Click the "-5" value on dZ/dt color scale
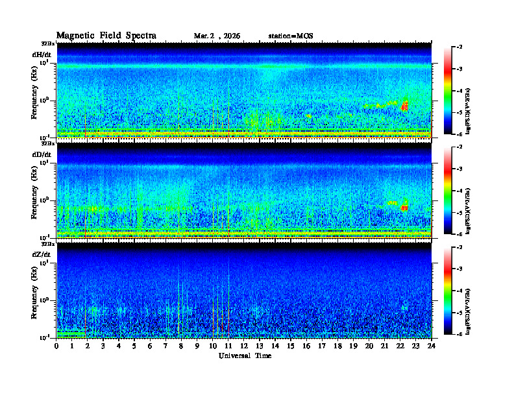Image resolution: width=514 pixels, height=397 pixels. click(x=460, y=313)
